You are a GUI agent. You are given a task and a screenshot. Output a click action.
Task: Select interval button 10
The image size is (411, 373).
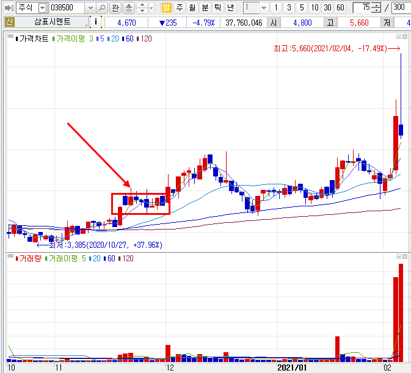tap(315, 8)
